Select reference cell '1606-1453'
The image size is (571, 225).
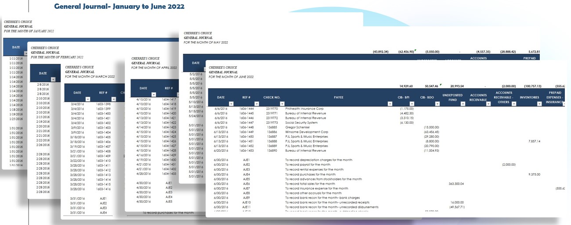tap(246, 150)
